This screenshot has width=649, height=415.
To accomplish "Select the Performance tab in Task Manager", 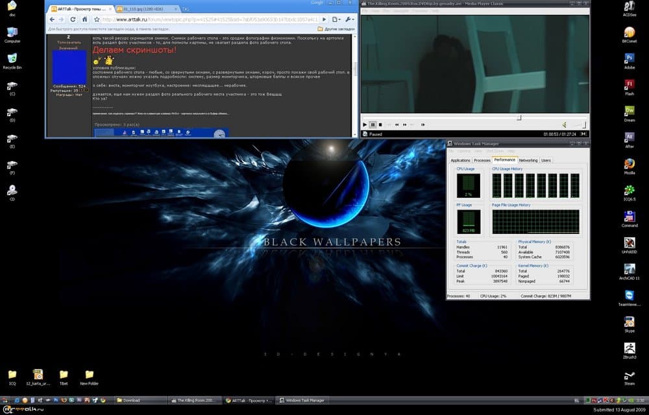I will click(504, 160).
